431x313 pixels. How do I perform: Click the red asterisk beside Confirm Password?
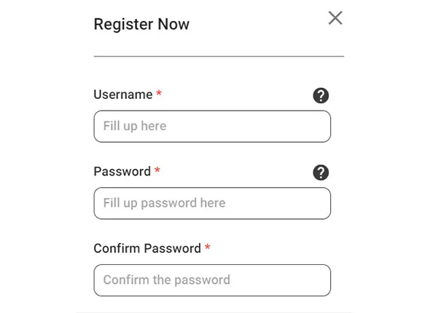208,247
